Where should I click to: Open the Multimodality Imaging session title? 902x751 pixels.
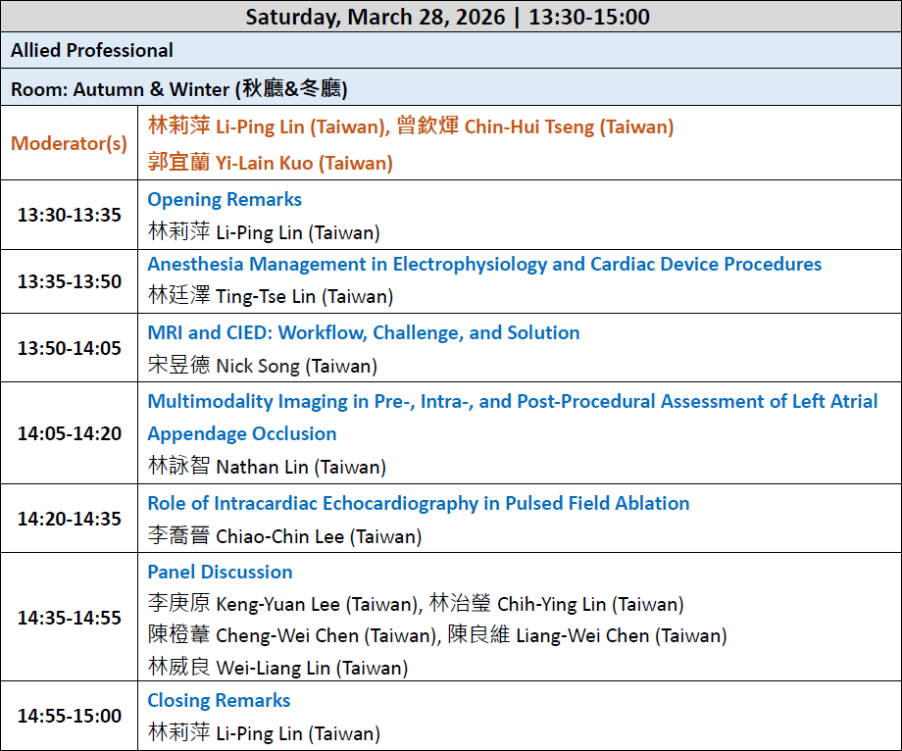click(512, 401)
